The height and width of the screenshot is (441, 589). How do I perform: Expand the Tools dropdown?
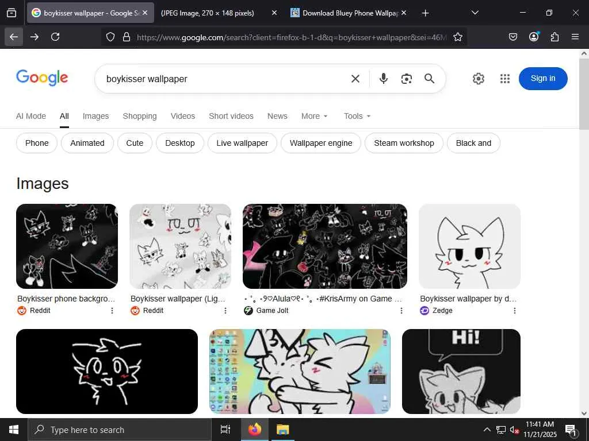[x=357, y=116]
